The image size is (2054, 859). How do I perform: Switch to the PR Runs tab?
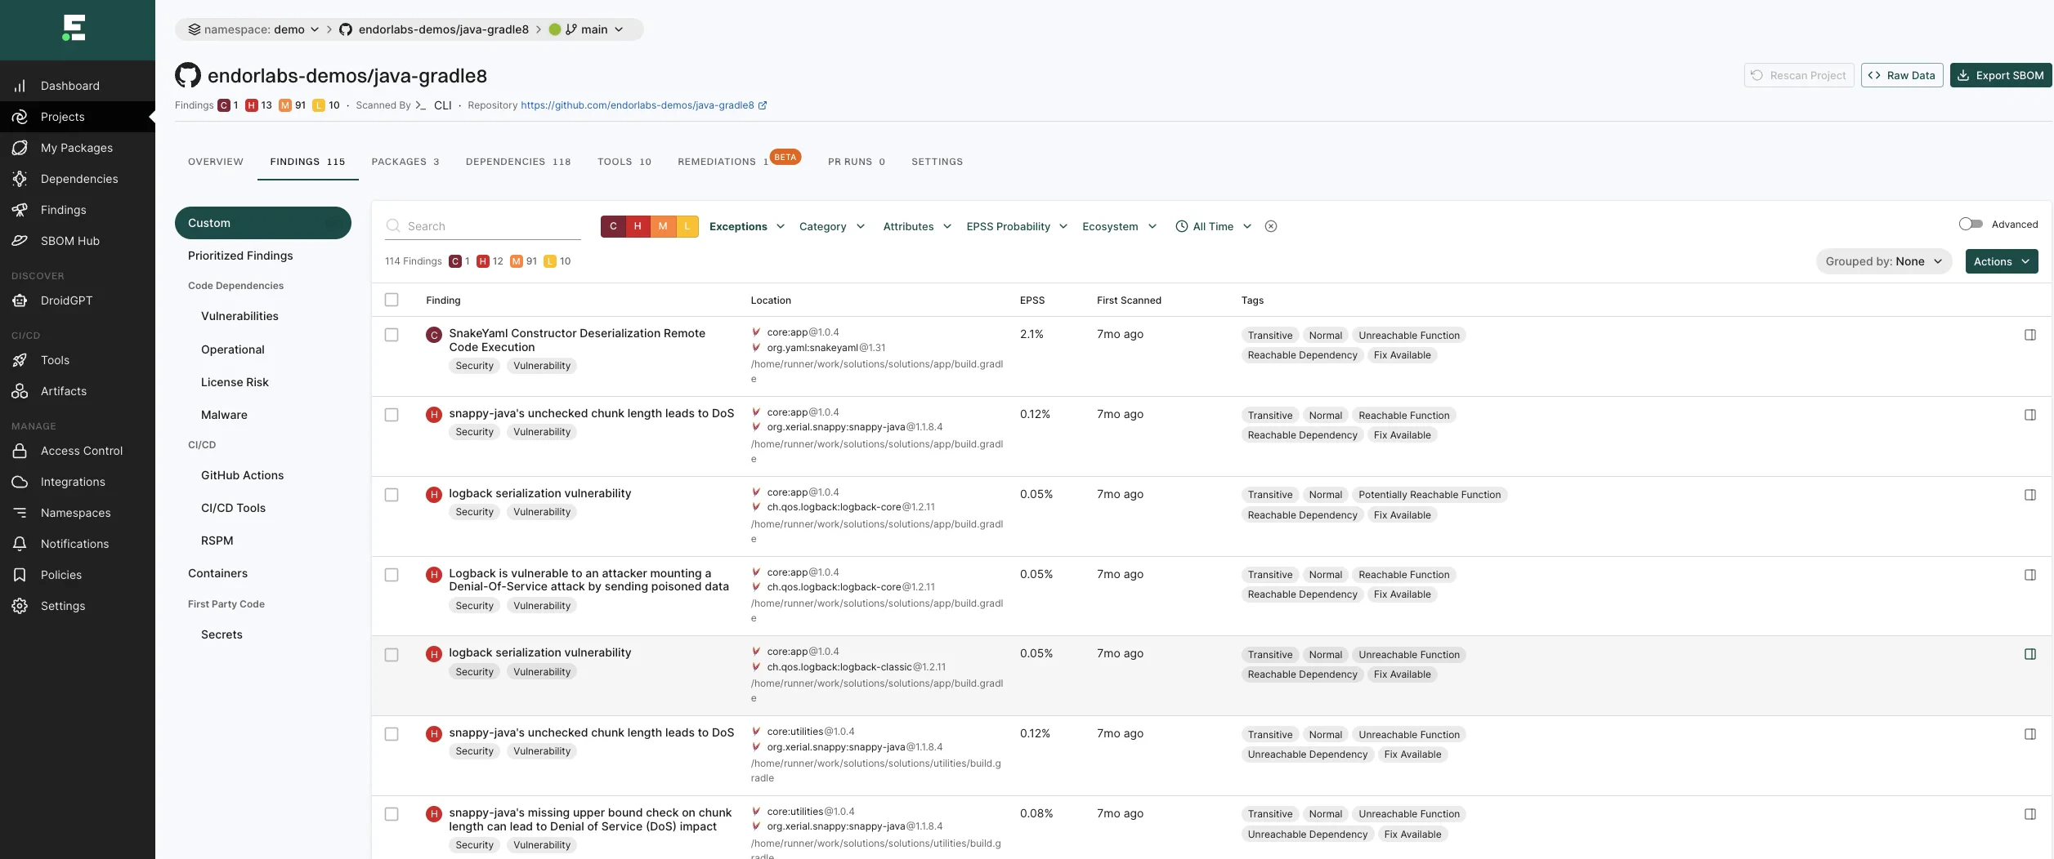857,162
